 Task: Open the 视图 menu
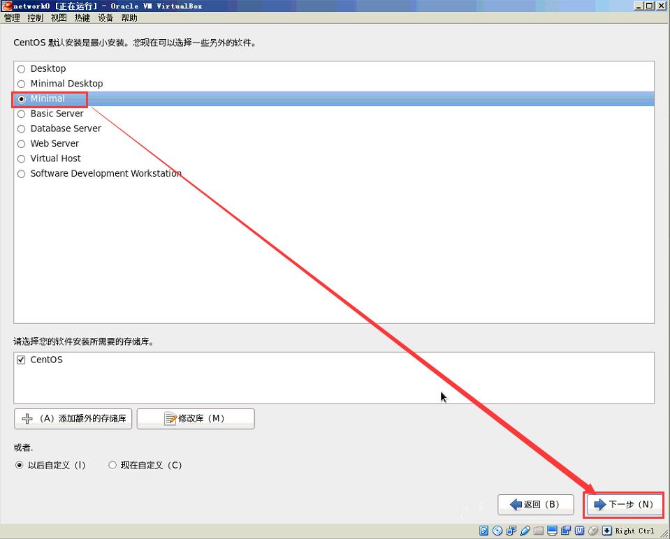59,18
